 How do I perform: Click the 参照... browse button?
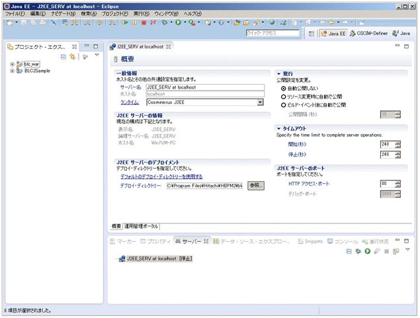[255, 186]
